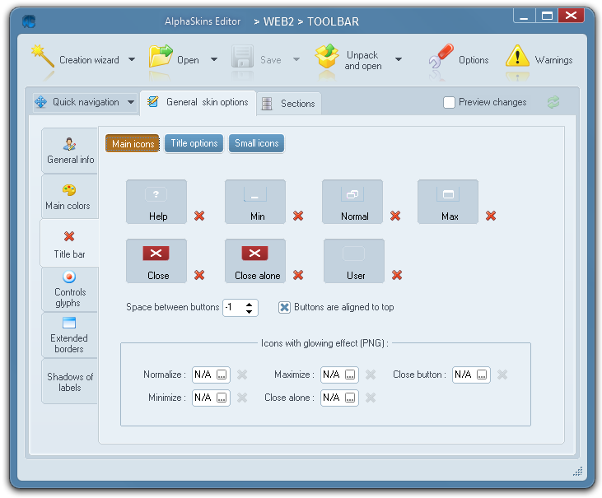Expand the Creation wizard dropdown arrow
The width and height of the screenshot is (602, 498).
pyautogui.click(x=132, y=59)
